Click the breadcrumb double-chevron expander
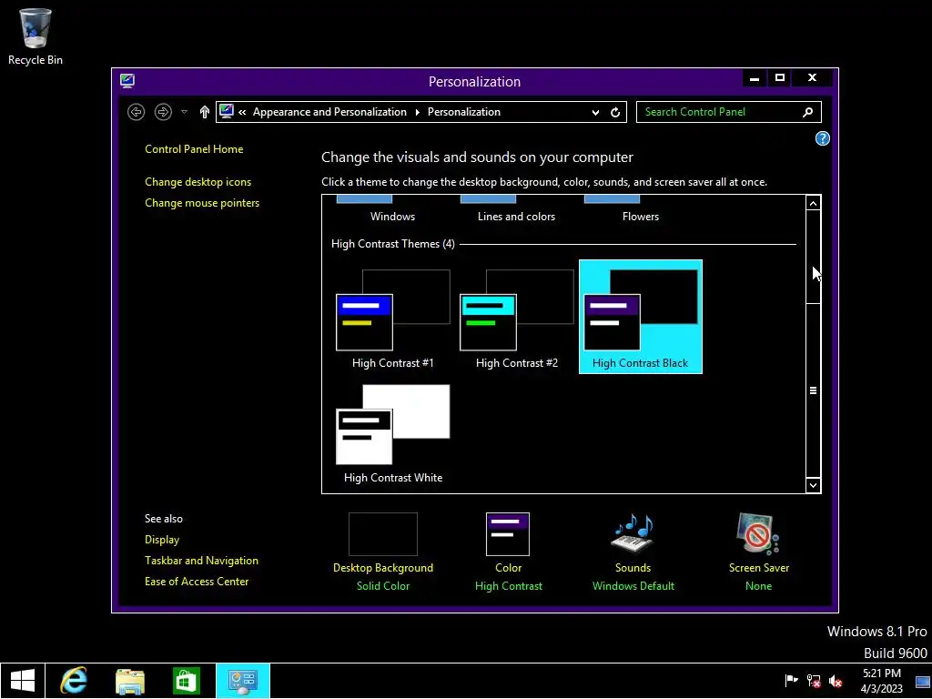This screenshot has width=932, height=699. coord(242,112)
